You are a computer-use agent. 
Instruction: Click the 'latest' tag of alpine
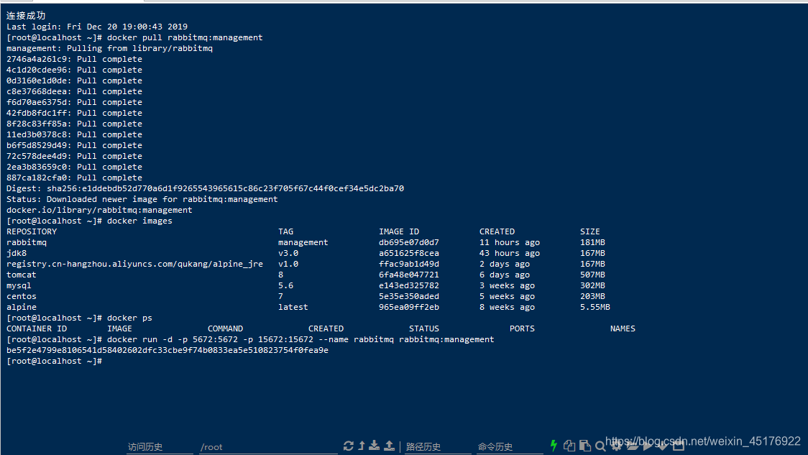coord(293,308)
